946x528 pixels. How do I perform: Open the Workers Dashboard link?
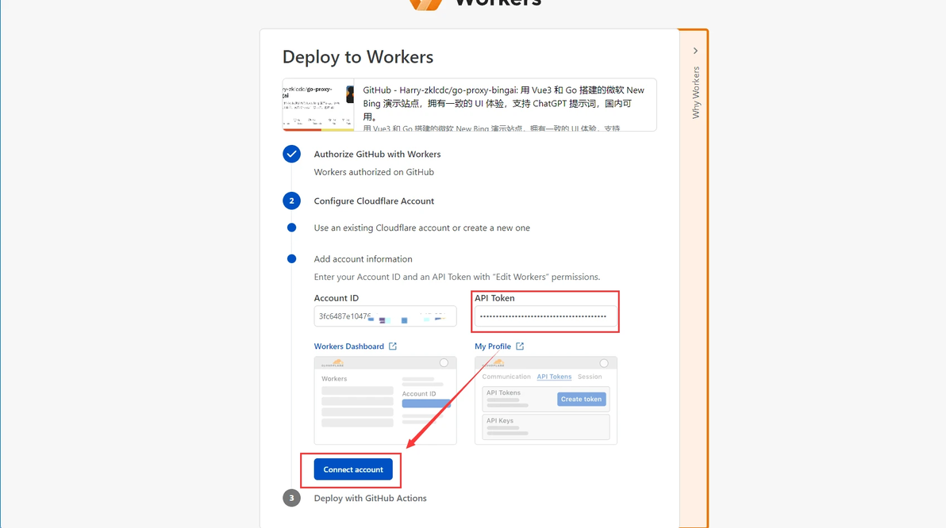point(348,346)
